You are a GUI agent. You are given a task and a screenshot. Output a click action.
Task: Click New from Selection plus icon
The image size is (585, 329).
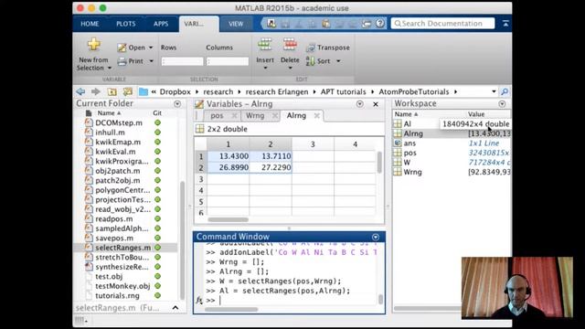pos(93,45)
